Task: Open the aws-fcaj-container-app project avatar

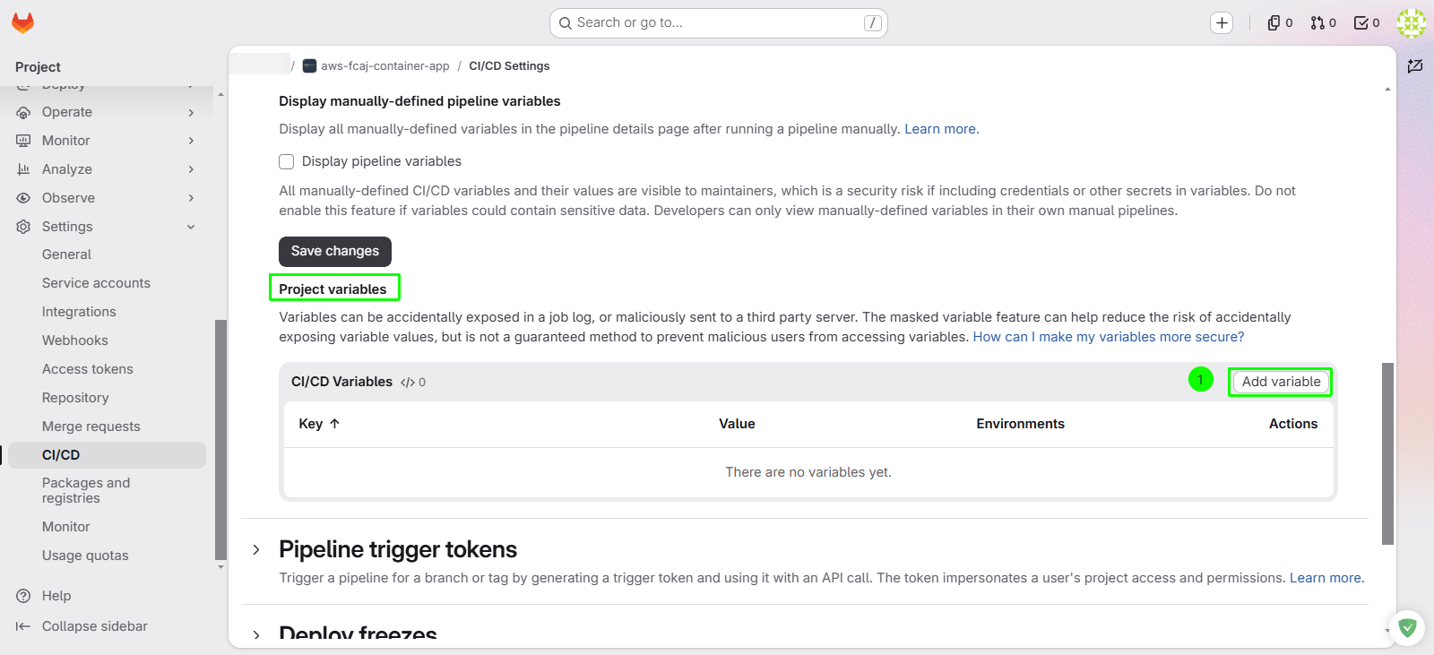Action: 309,65
